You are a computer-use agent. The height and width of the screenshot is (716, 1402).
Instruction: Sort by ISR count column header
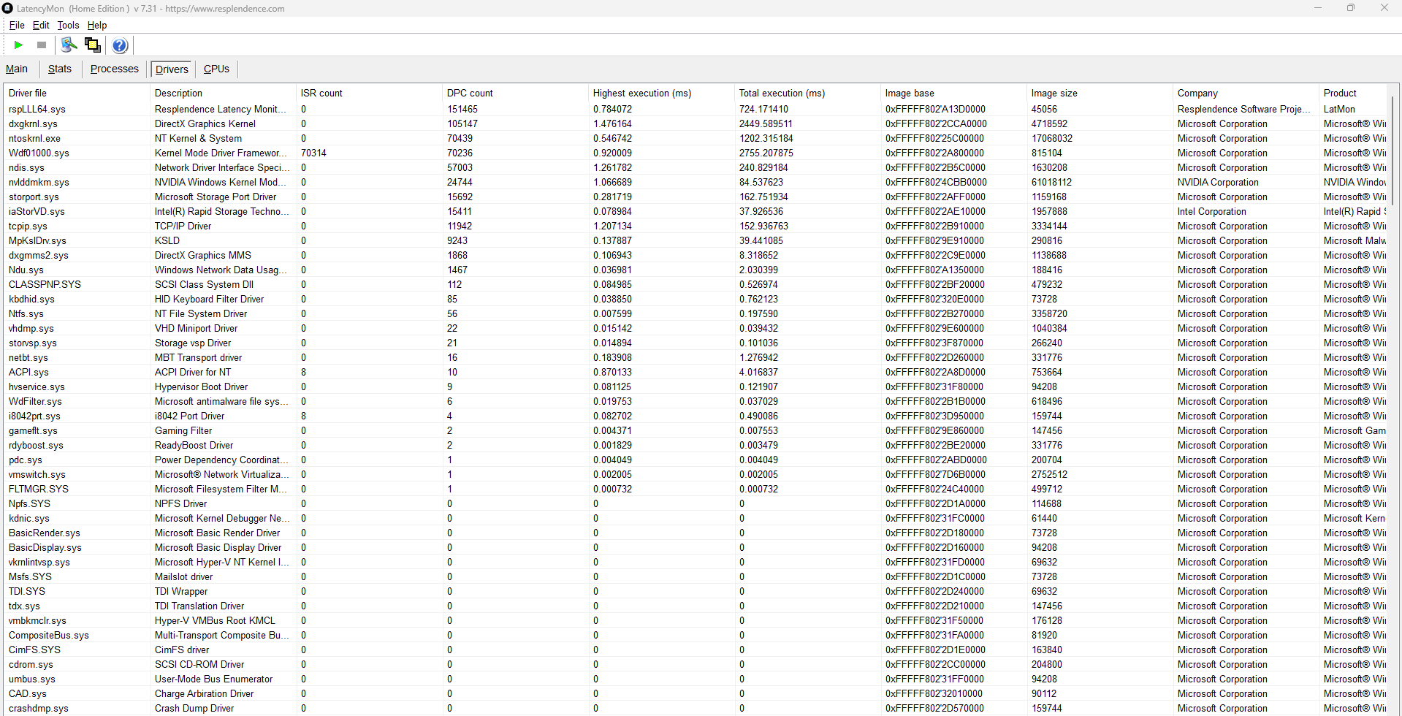(x=369, y=93)
